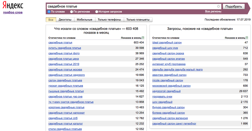Open 'свадебные платья напрокат' link
Image resolution: width=252 pixels, height=131 pixels.
coord(67,113)
